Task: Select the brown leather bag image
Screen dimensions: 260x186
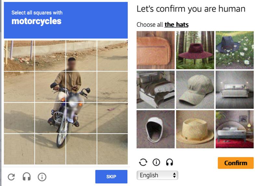Action: coord(156,50)
